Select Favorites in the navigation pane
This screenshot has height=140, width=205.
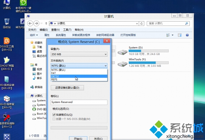tap(37, 43)
